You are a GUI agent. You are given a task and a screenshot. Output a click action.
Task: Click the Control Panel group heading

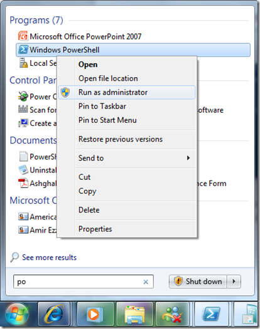click(x=33, y=80)
